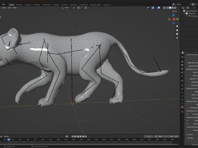Click play reverse in timeline
Screen dimensions: 198x148
[x=78, y=136]
